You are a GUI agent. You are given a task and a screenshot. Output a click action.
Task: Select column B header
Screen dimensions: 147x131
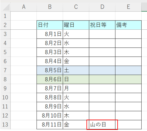click(x=50, y=7)
